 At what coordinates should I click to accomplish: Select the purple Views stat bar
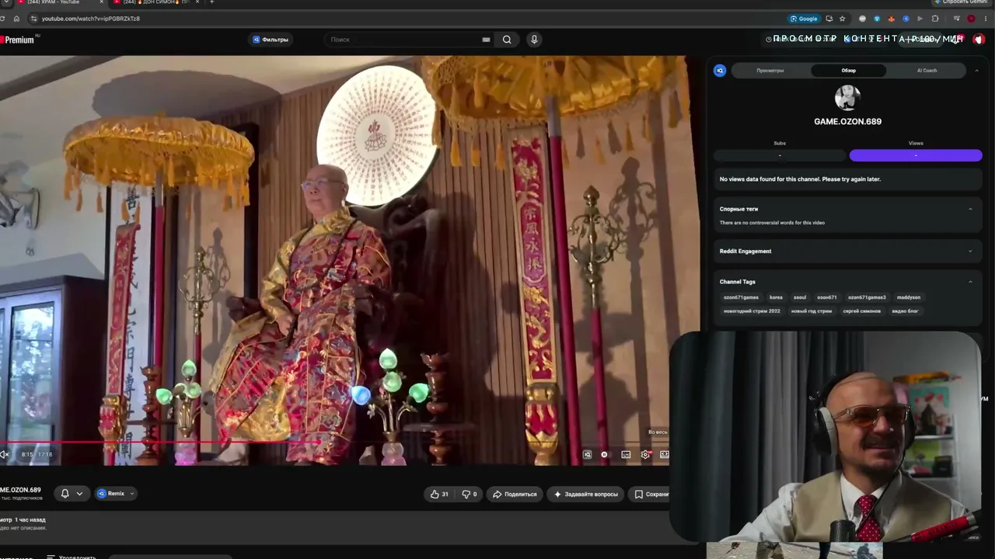(x=916, y=155)
